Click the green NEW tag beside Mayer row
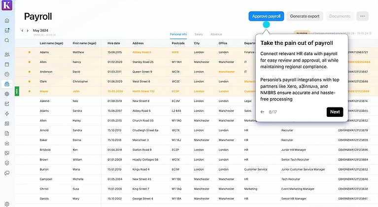The image size is (378, 207). click(x=17, y=91)
